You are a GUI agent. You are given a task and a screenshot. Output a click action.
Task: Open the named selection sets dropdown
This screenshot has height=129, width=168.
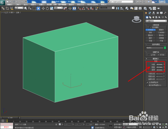(x=107, y=8)
